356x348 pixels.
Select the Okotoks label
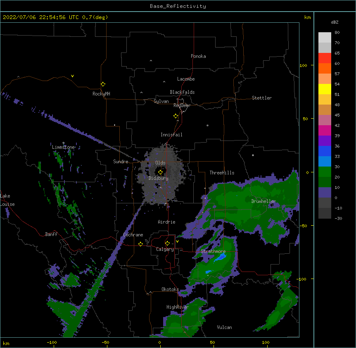coord(170,289)
